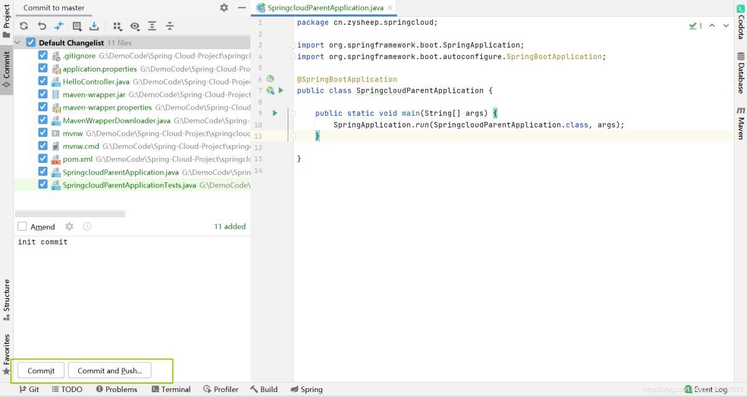Open the Group By dropdown
Viewport: 747px width, 397px height.
pyautogui.click(x=117, y=26)
